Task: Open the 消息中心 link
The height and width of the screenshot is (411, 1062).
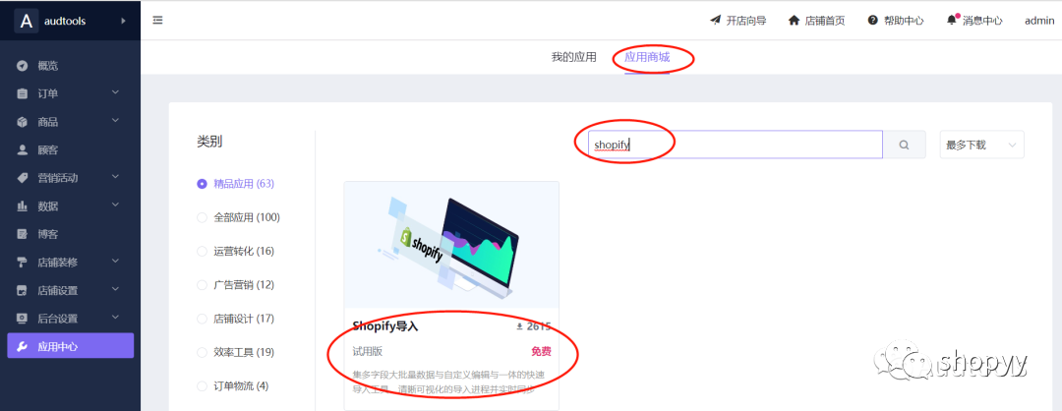Action: (974, 21)
